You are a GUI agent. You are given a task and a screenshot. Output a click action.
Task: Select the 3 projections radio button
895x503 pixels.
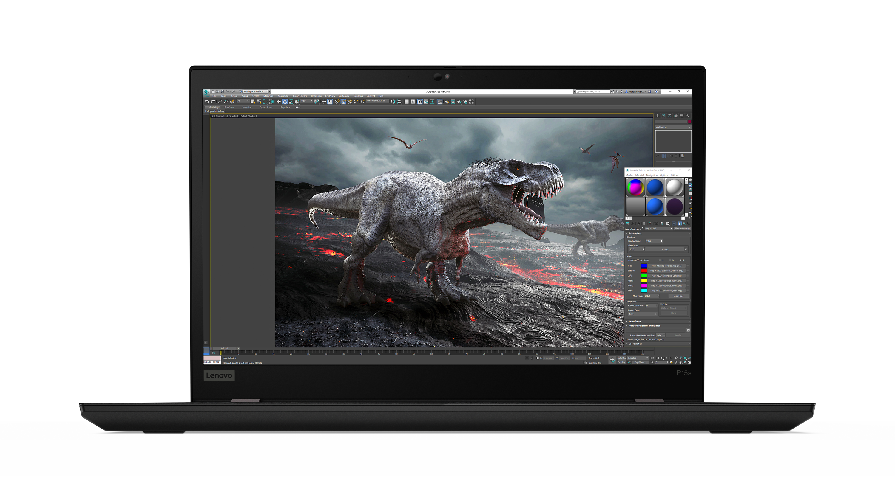click(x=670, y=260)
